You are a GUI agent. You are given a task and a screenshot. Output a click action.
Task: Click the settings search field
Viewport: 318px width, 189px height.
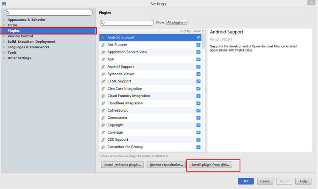[49, 13]
